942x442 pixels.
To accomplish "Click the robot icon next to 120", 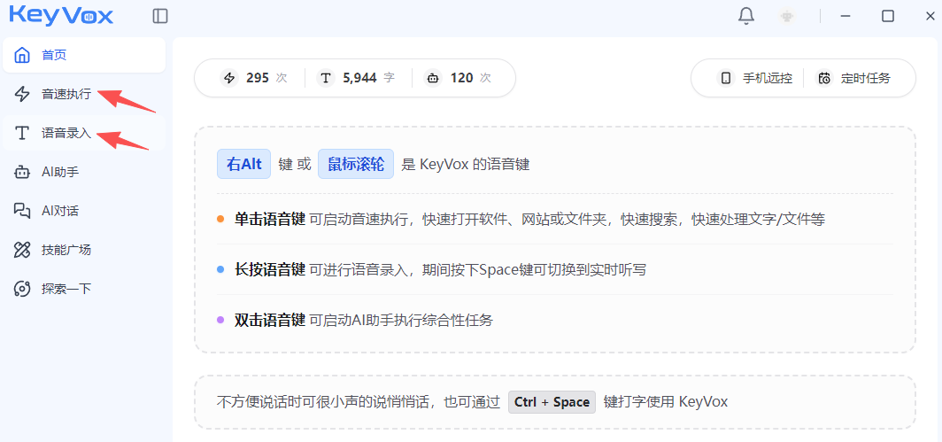I will tap(433, 78).
